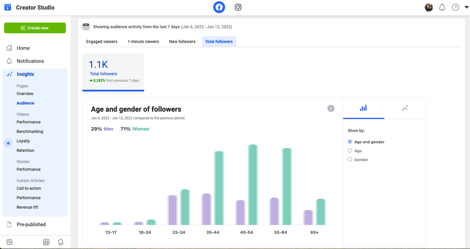Click the blue dot beside Loyalty
The image size is (470, 249).
coord(8,143)
